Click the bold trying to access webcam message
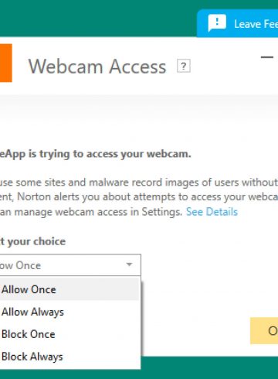The width and height of the screenshot is (278, 379). 96,154
